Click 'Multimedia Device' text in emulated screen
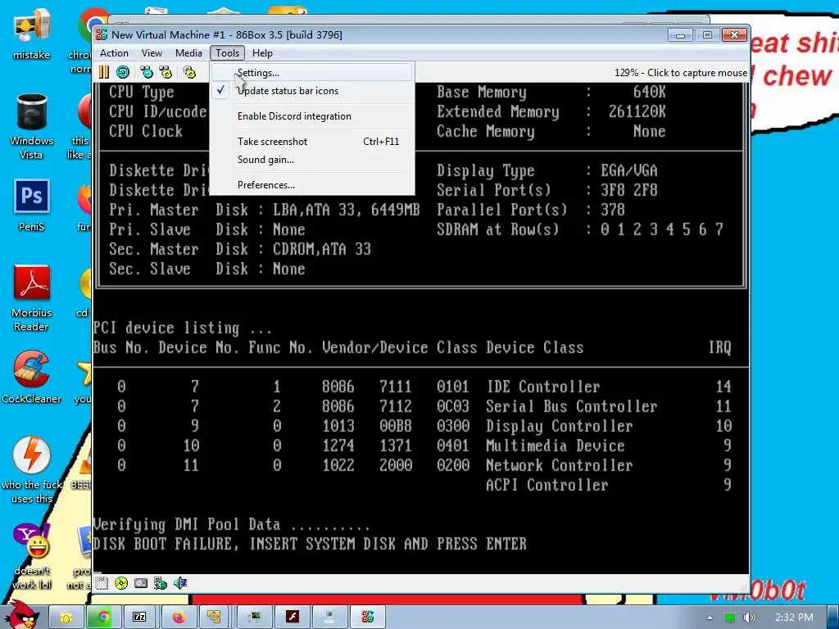 click(555, 446)
